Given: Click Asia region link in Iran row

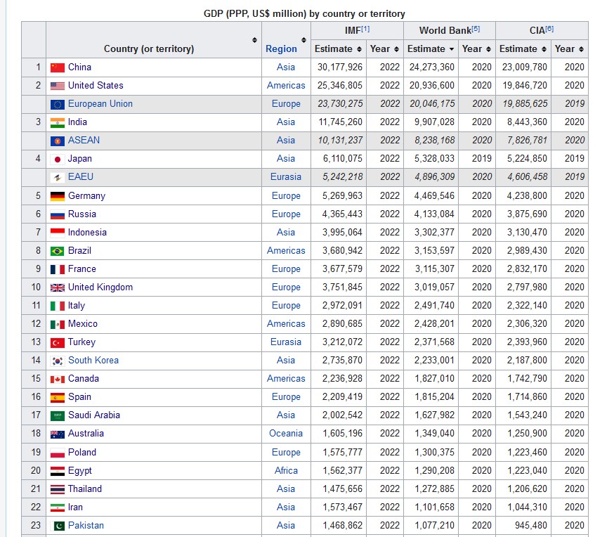Looking at the screenshot, I should [286, 507].
